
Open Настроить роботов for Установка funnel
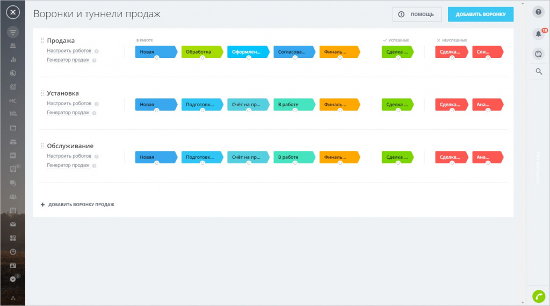point(69,104)
